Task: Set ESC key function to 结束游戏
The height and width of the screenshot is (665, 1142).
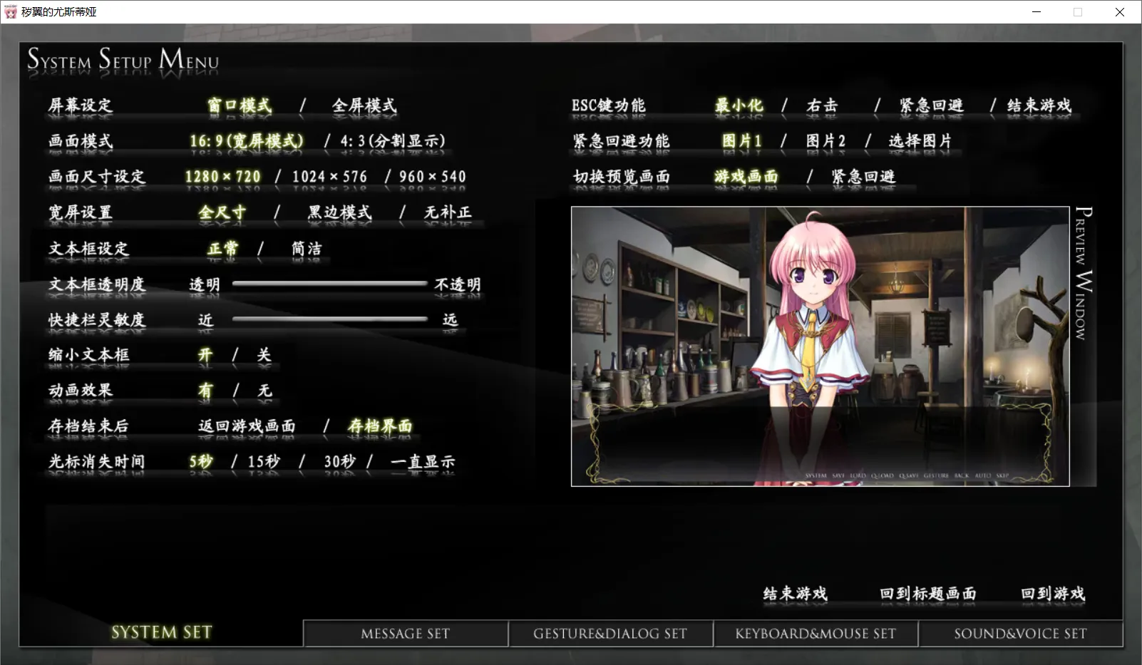Action: click(1039, 105)
